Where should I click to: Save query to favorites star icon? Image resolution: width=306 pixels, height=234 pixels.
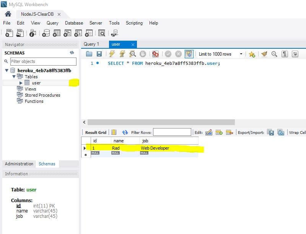click(252, 54)
